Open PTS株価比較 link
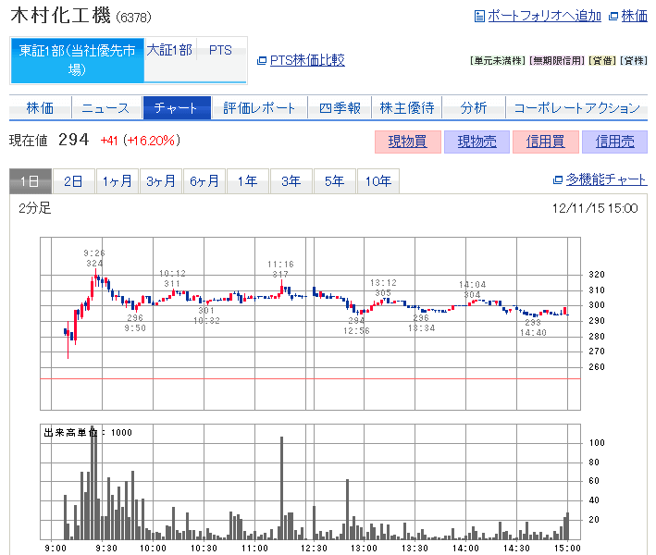 point(307,60)
